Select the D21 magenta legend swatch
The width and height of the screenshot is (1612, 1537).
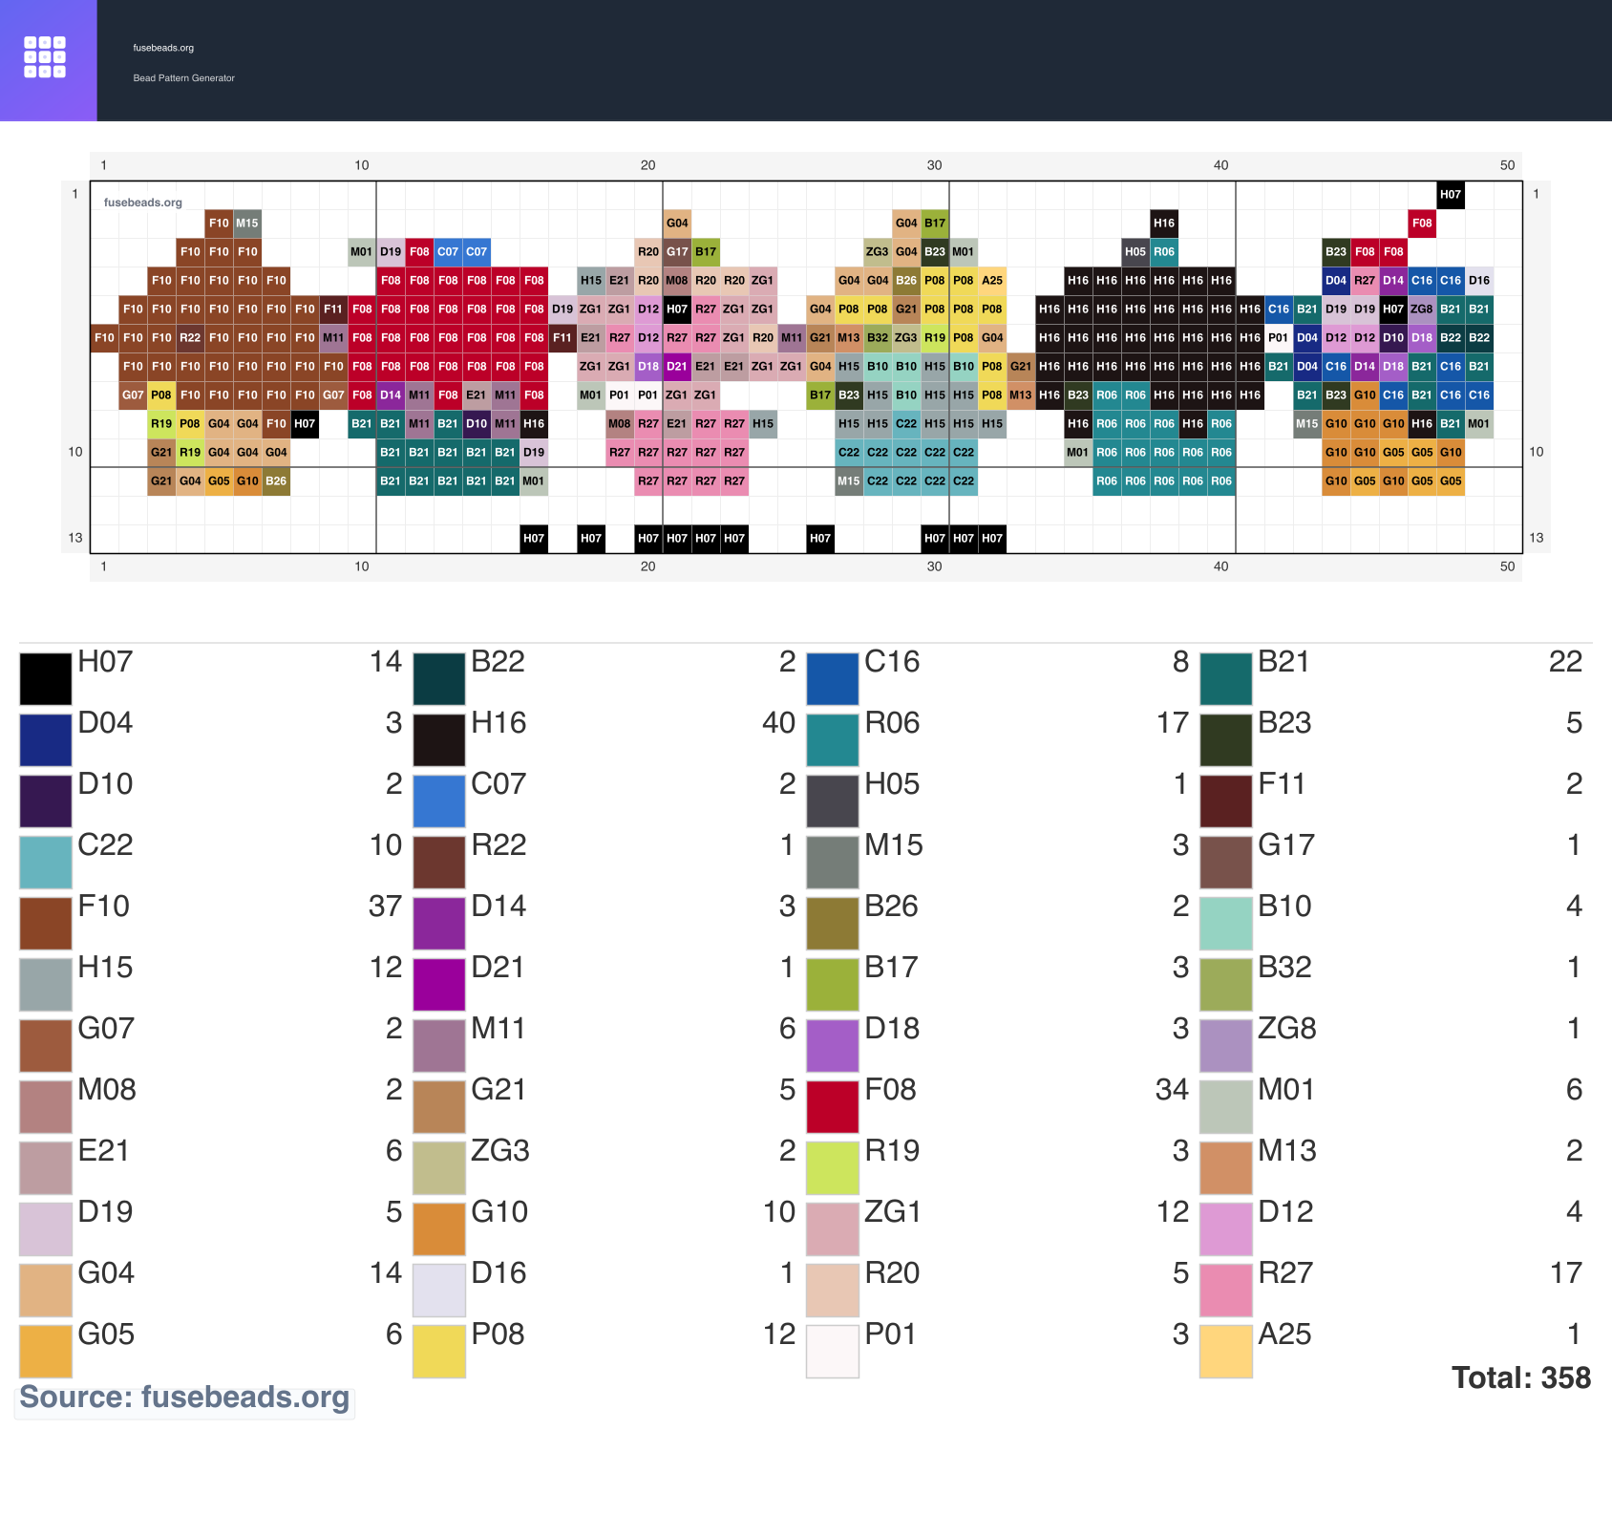(439, 985)
